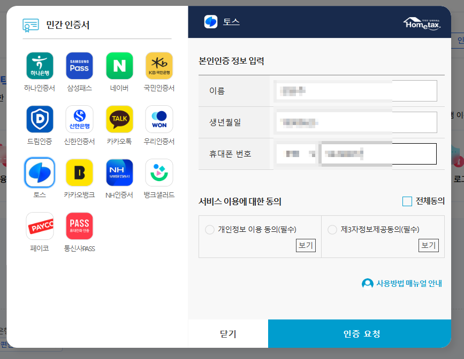Click the person icon by 사용방법 매뉴얼 안내
This screenshot has height=359, width=464.
point(368,284)
